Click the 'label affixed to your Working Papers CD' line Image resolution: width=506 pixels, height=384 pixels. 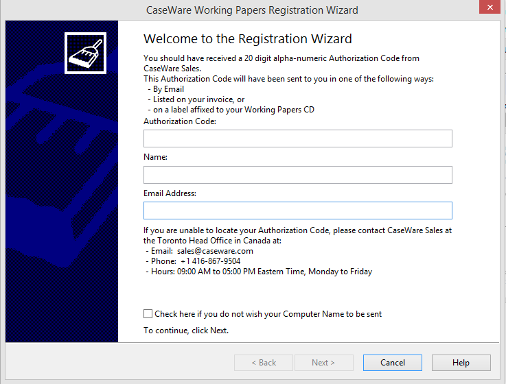coord(231,110)
